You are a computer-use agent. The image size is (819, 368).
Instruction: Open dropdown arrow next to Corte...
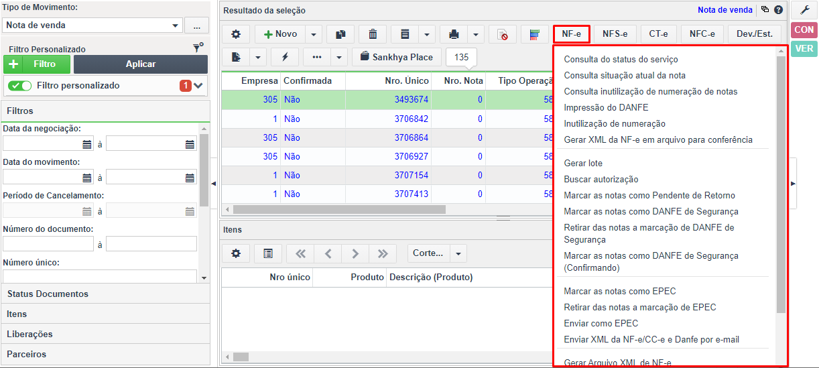coord(458,253)
